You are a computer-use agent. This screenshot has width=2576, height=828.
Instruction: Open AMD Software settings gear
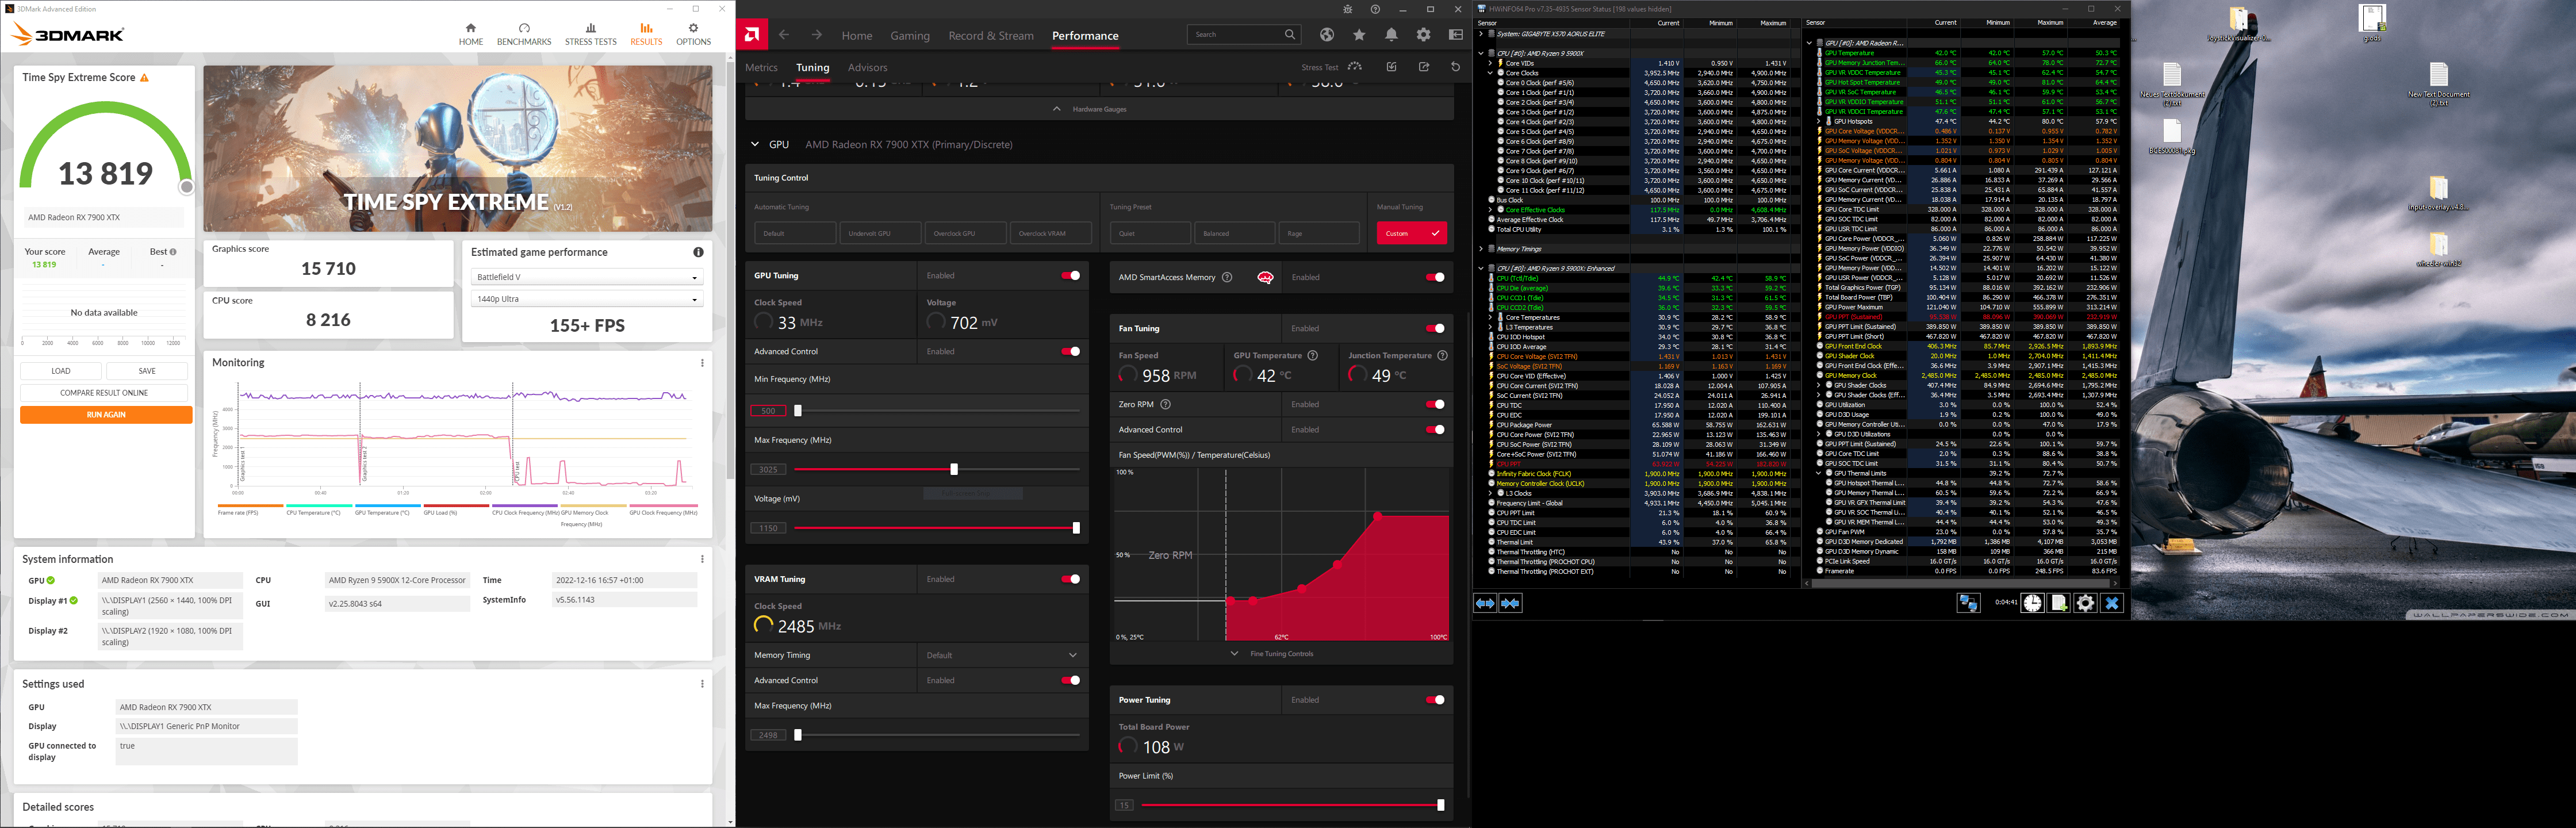pyautogui.click(x=1423, y=35)
